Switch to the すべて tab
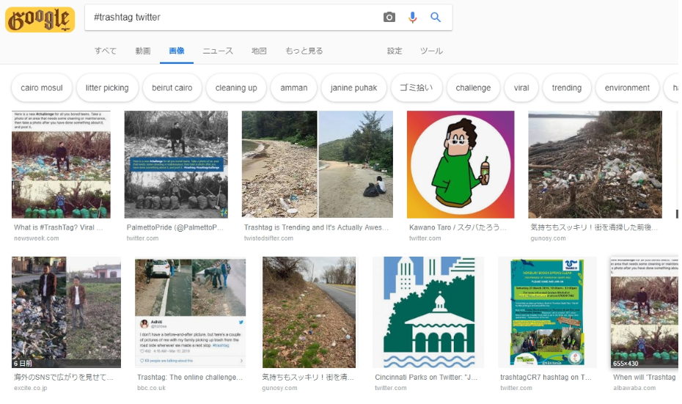This screenshot has height=404, width=682. [106, 51]
